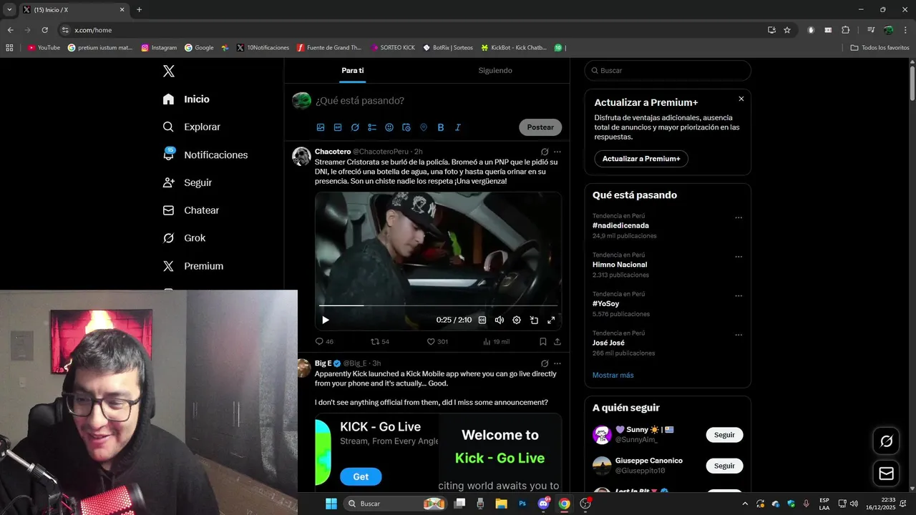Image resolution: width=916 pixels, height=515 pixels.
Task: Apply bold formatting in composer
Action: tap(441, 127)
